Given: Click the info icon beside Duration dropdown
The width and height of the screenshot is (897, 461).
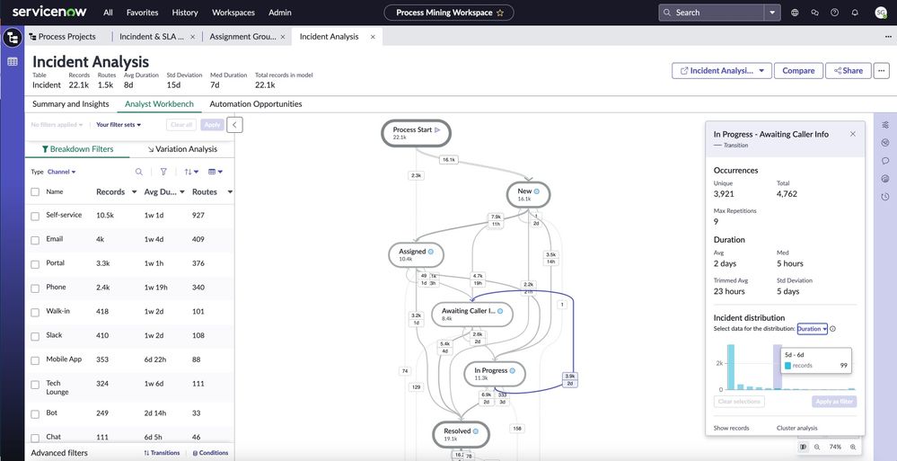Looking at the screenshot, I should [x=832, y=329].
